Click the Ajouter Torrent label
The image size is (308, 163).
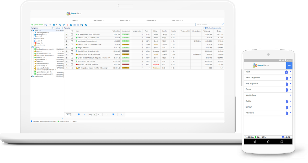tap(38, 25)
